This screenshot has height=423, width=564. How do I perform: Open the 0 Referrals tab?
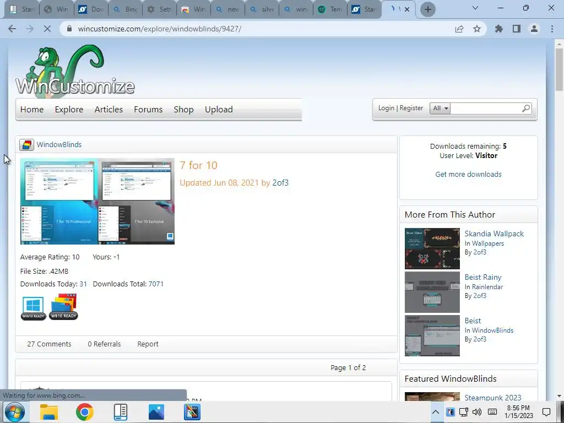[x=104, y=344]
